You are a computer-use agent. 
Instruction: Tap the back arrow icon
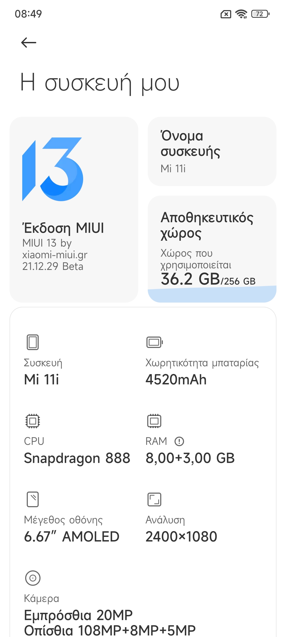coord(29,42)
